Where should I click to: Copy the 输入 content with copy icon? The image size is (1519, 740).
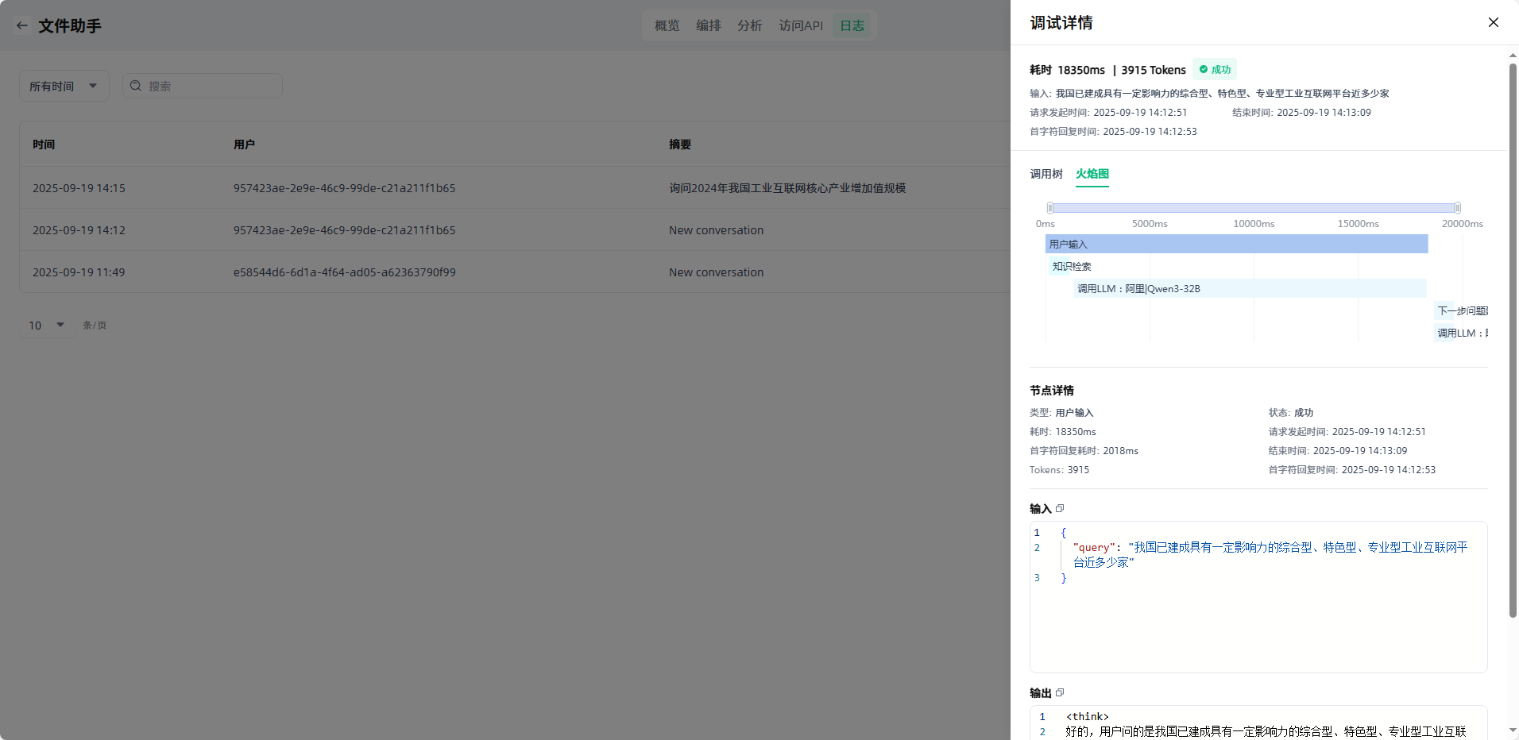coord(1060,508)
